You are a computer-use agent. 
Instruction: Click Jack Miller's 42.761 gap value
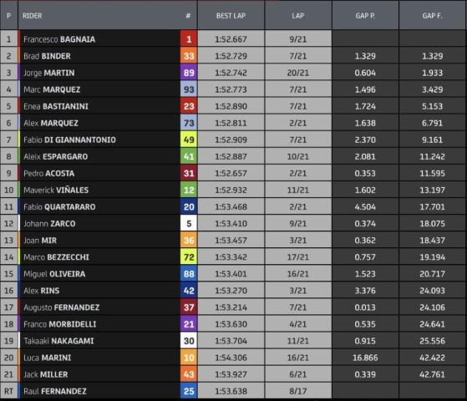tap(433, 374)
